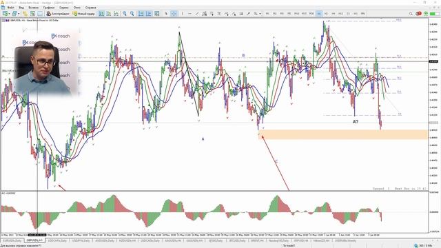Toggle the Toolbox panel icon

[x=40, y=14]
